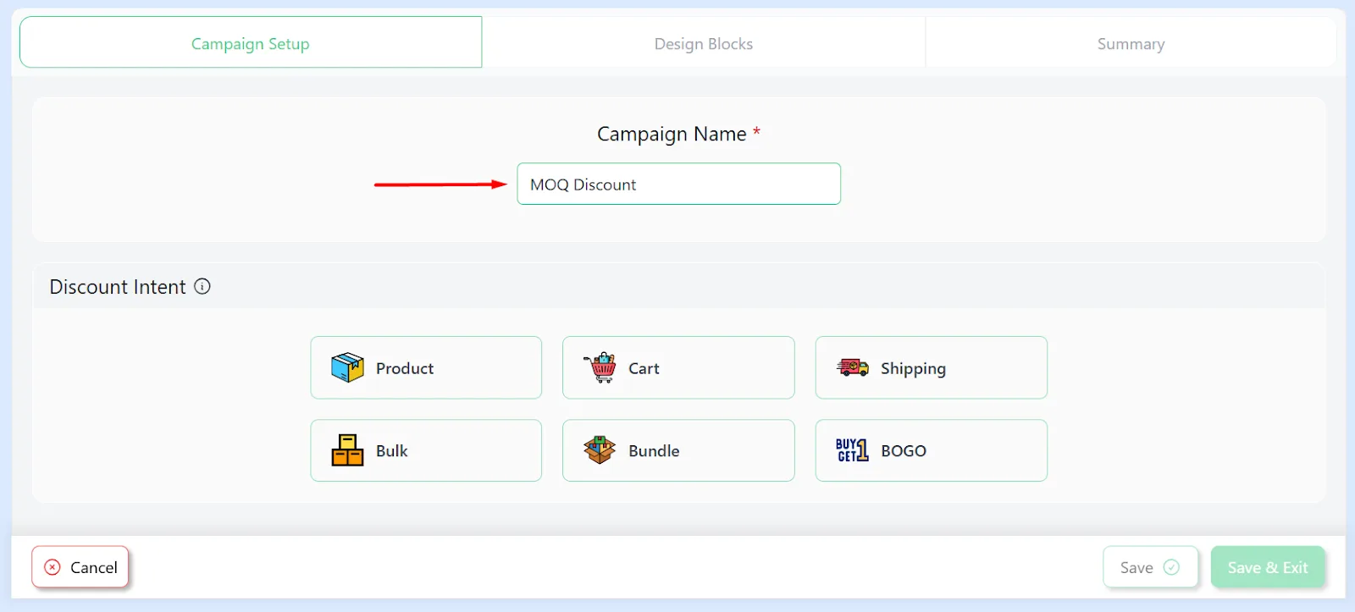Choose the Product discount intent
Viewport: 1355px width, 612px height.
click(426, 367)
